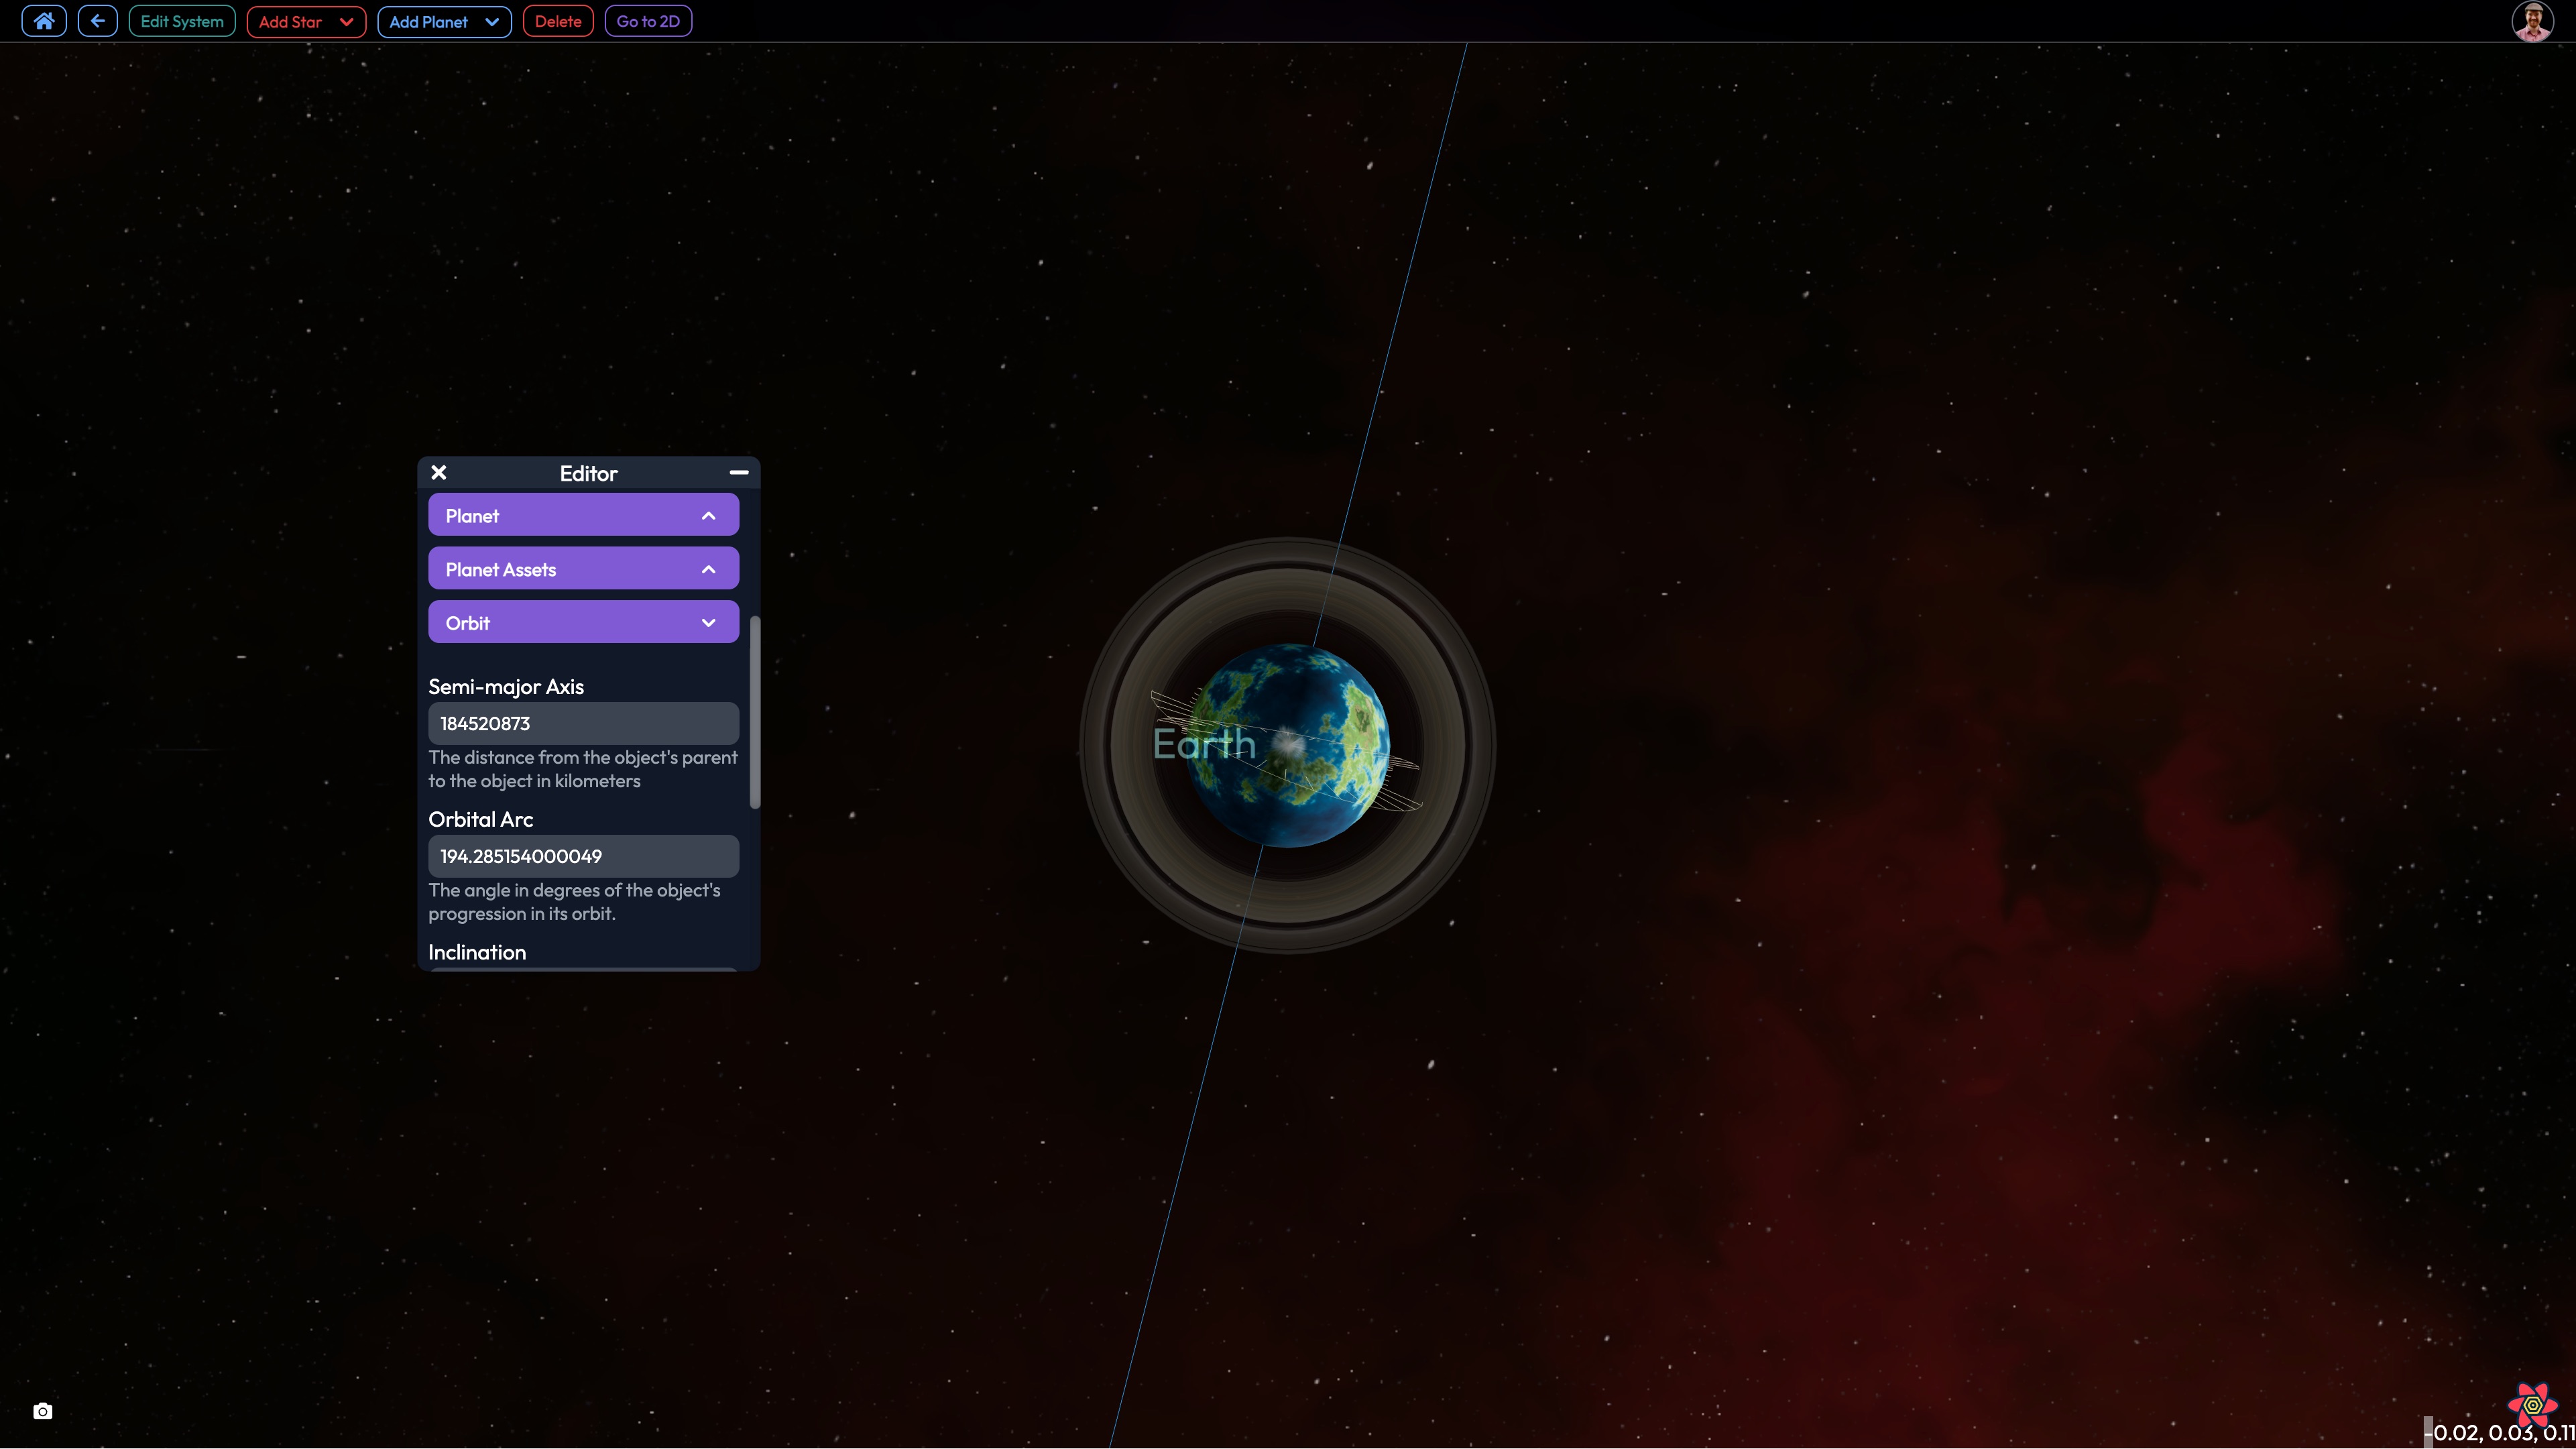This screenshot has width=2576, height=1449.
Task: Click the Editor panel scrollbar
Action: [x=755, y=712]
